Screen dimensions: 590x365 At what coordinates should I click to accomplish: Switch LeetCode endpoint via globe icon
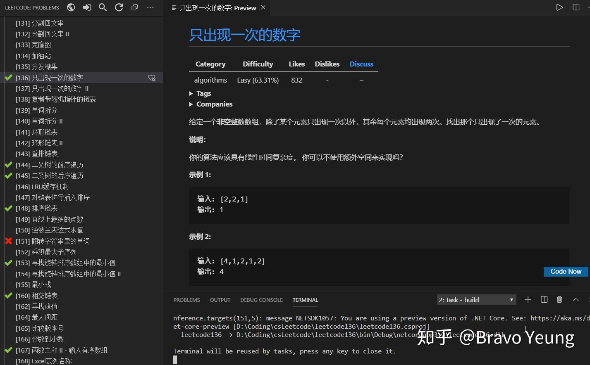point(71,7)
